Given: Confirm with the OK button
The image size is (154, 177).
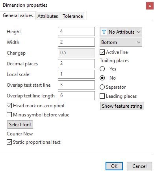Looking at the screenshot, I should coord(114,166).
